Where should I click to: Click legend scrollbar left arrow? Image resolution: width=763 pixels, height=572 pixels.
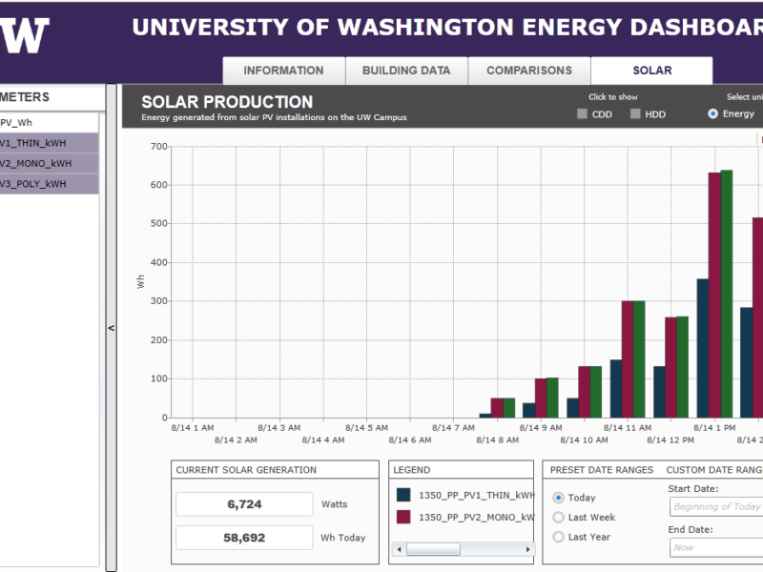pyautogui.click(x=398, y=549)
